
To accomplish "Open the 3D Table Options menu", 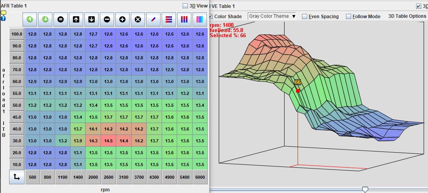I will click(x=407, y=16).
